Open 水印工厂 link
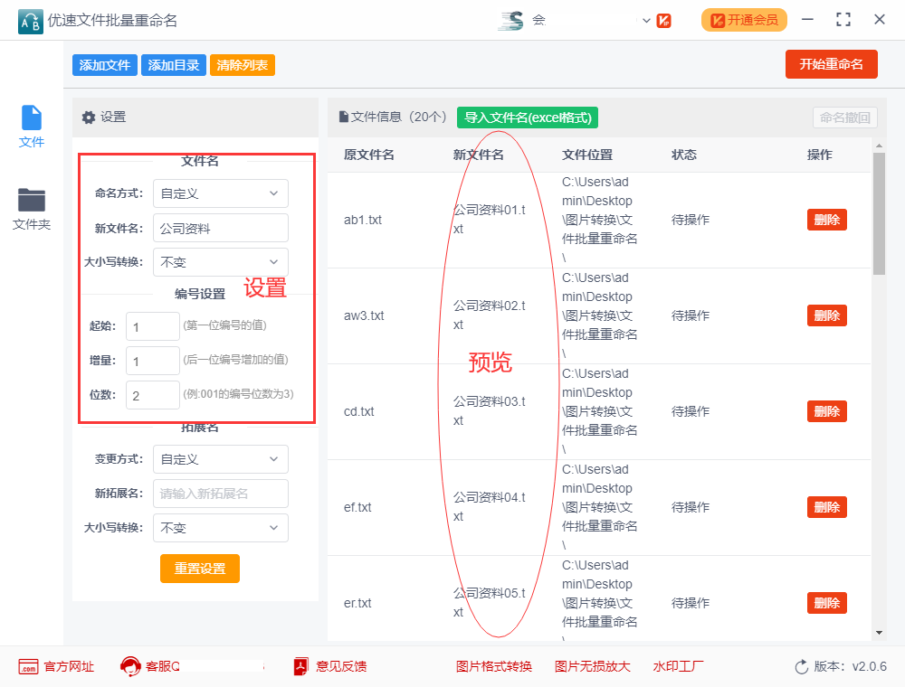This screenshot has width=905, height=687. tap(678, 667)
